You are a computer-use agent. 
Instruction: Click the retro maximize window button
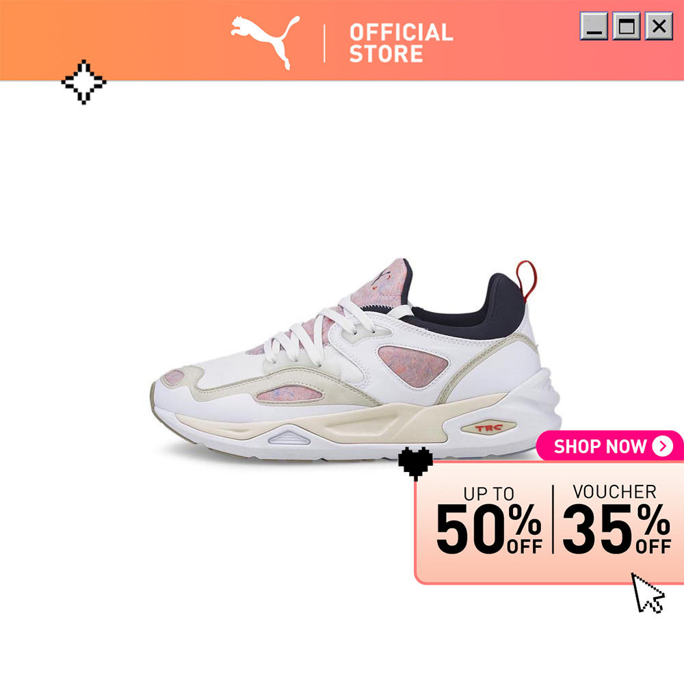(627, 26)
